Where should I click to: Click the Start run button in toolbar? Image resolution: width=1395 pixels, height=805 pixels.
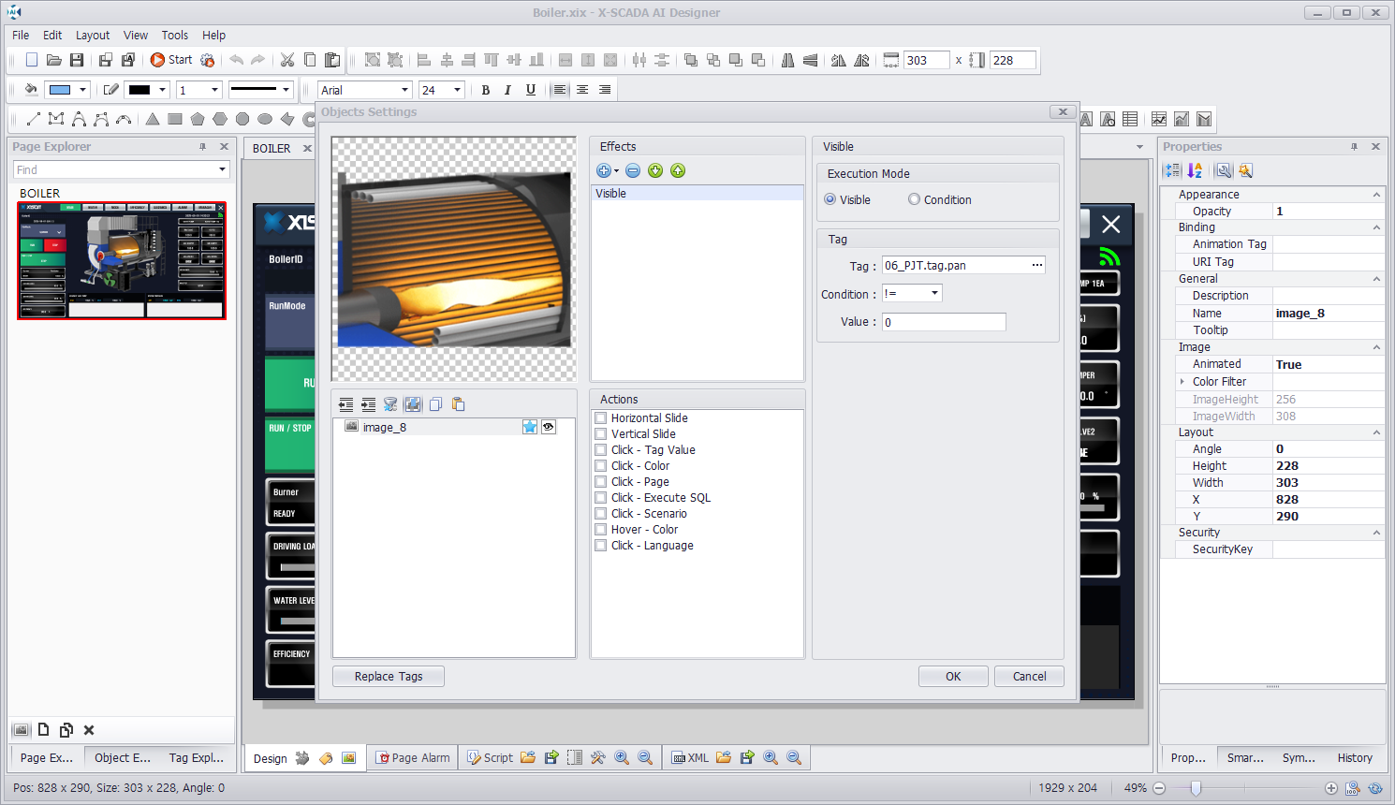tap(171, 60)
